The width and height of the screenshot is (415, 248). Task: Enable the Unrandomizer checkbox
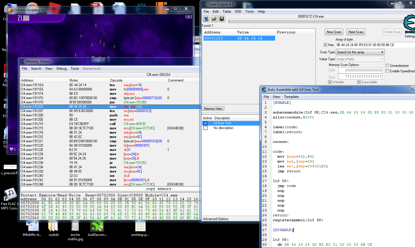(387, 66)
